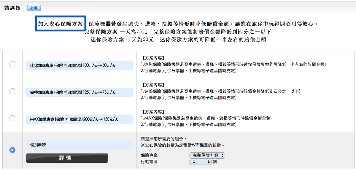Open the 保險專案 dropdown showing 完整保險方案
This screenshot has height=174, width=356.
[x=207, y=155]
